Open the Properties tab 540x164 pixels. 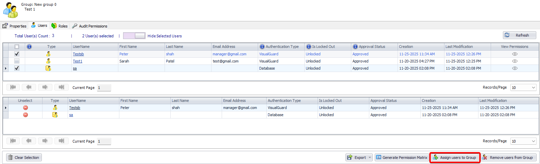[14, 26]
